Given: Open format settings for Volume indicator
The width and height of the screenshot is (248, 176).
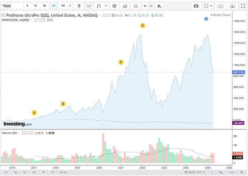Looking at the screenshot, I should click(28, 133).
